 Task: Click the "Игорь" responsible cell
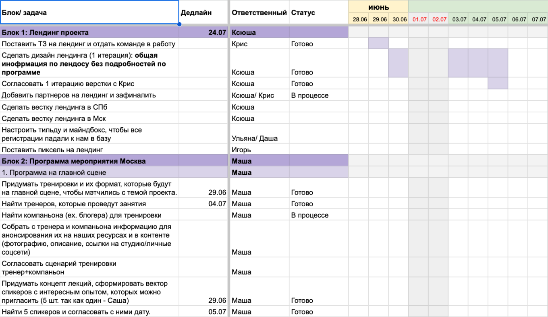point(259,150)
